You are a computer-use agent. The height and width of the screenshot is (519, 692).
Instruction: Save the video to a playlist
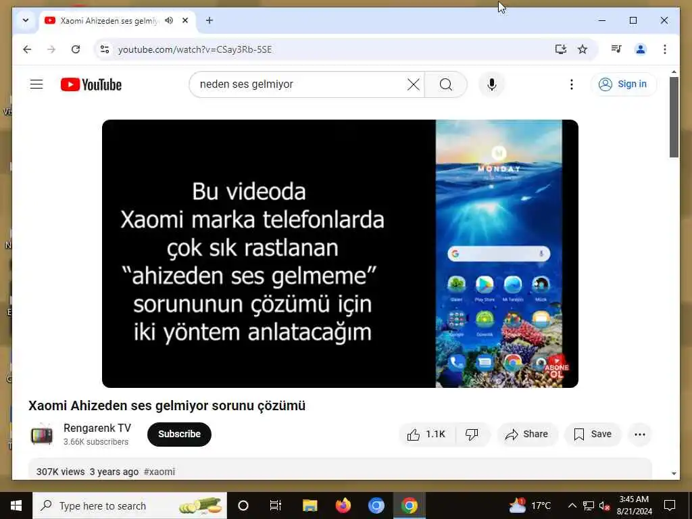(x=593, y=435)
